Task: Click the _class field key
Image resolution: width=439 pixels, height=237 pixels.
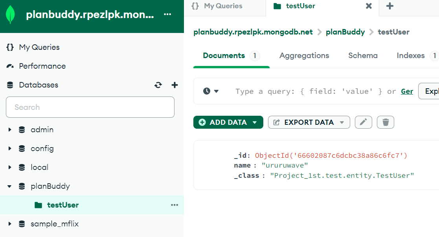Action: click(x=247, y=175)
